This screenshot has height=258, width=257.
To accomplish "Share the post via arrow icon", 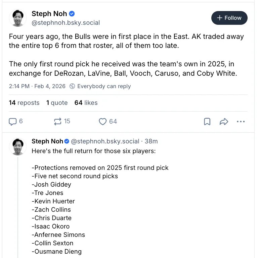I will pos(224,121).
